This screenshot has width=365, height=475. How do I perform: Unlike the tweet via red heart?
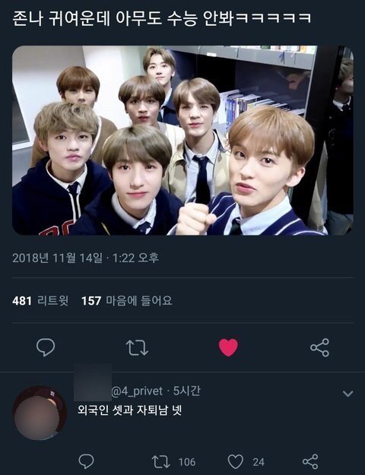pyautogui.click(x=229, y=347)
